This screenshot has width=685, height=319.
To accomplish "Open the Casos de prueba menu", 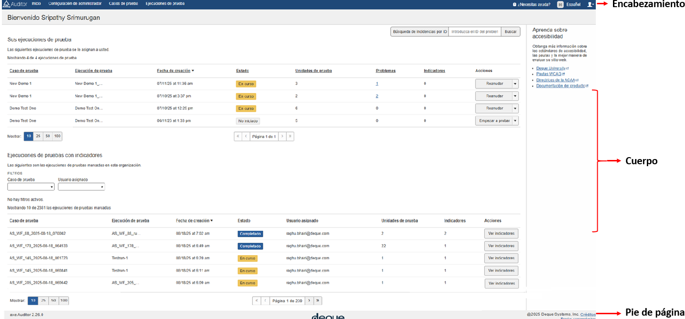I will (x=123, y=4).
